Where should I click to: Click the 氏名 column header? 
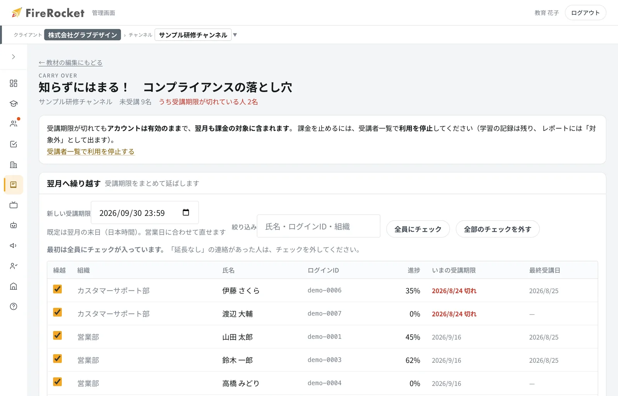click(x=228, y=270)
